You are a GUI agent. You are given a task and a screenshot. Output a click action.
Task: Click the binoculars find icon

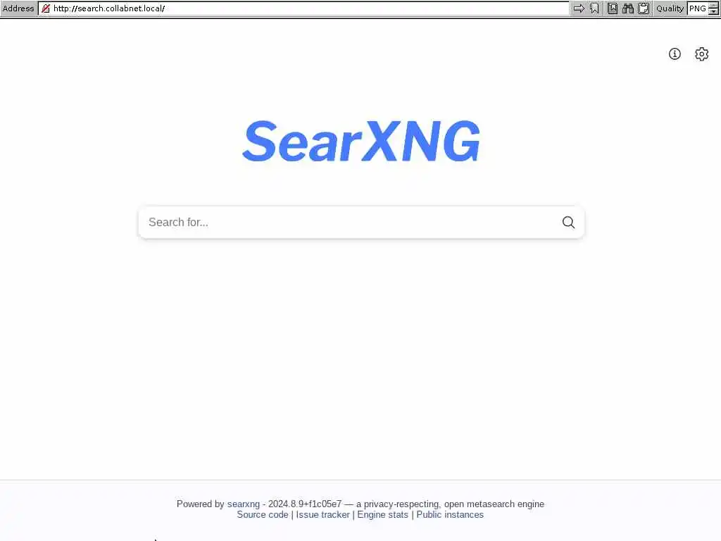(628, 8)
